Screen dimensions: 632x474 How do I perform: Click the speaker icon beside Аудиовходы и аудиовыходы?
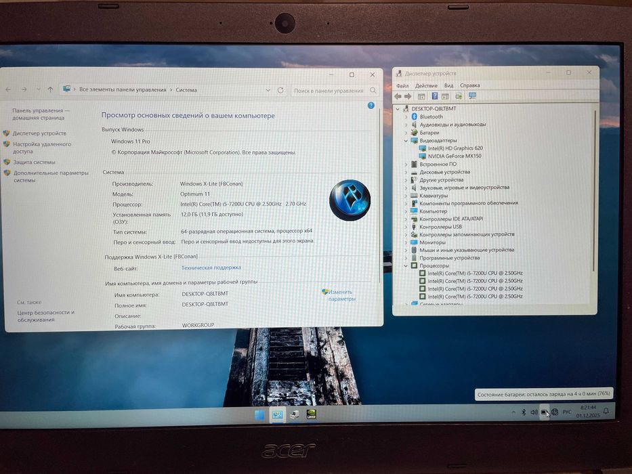[x=414, y=125]
